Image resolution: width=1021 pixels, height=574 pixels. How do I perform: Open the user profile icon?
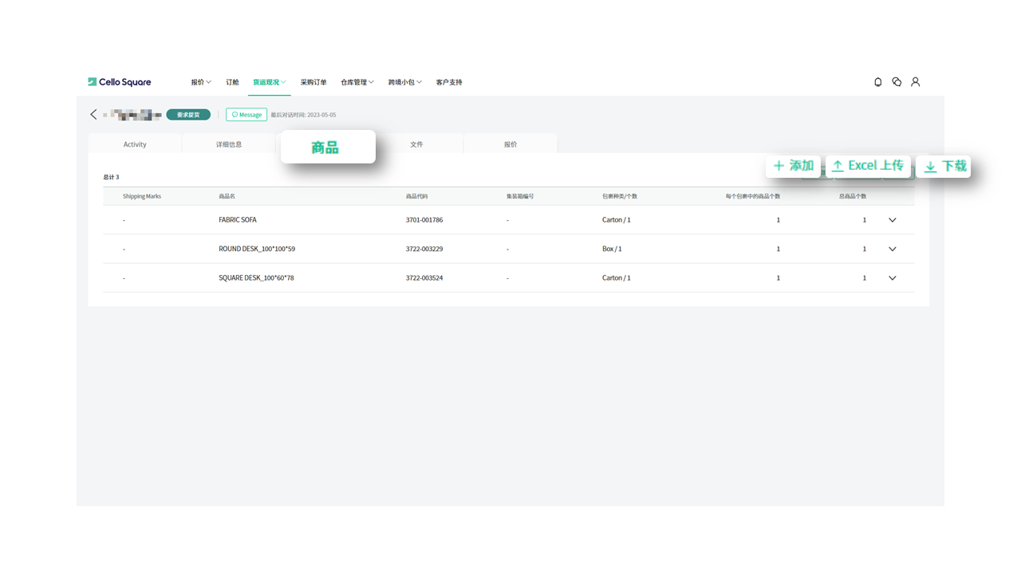[x=916, y=82]
